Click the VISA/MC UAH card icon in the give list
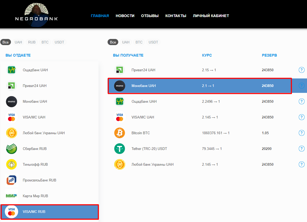 point(11,117)
